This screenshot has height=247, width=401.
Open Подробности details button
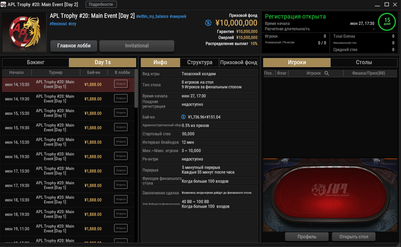click(x=101, y=4)
